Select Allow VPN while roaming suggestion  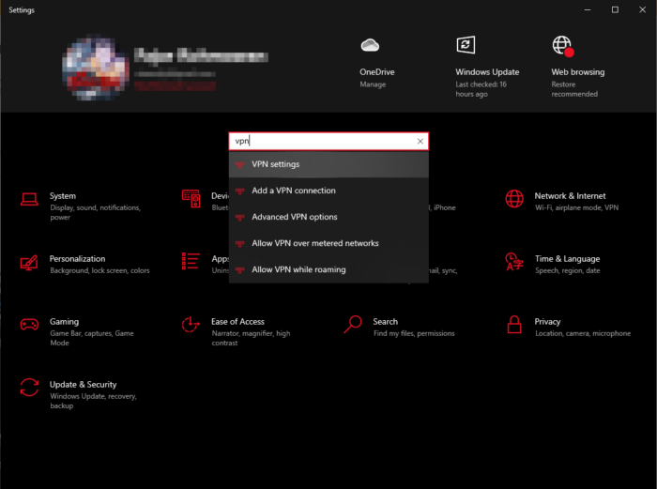pyautogui.click(x=328, y=270)
